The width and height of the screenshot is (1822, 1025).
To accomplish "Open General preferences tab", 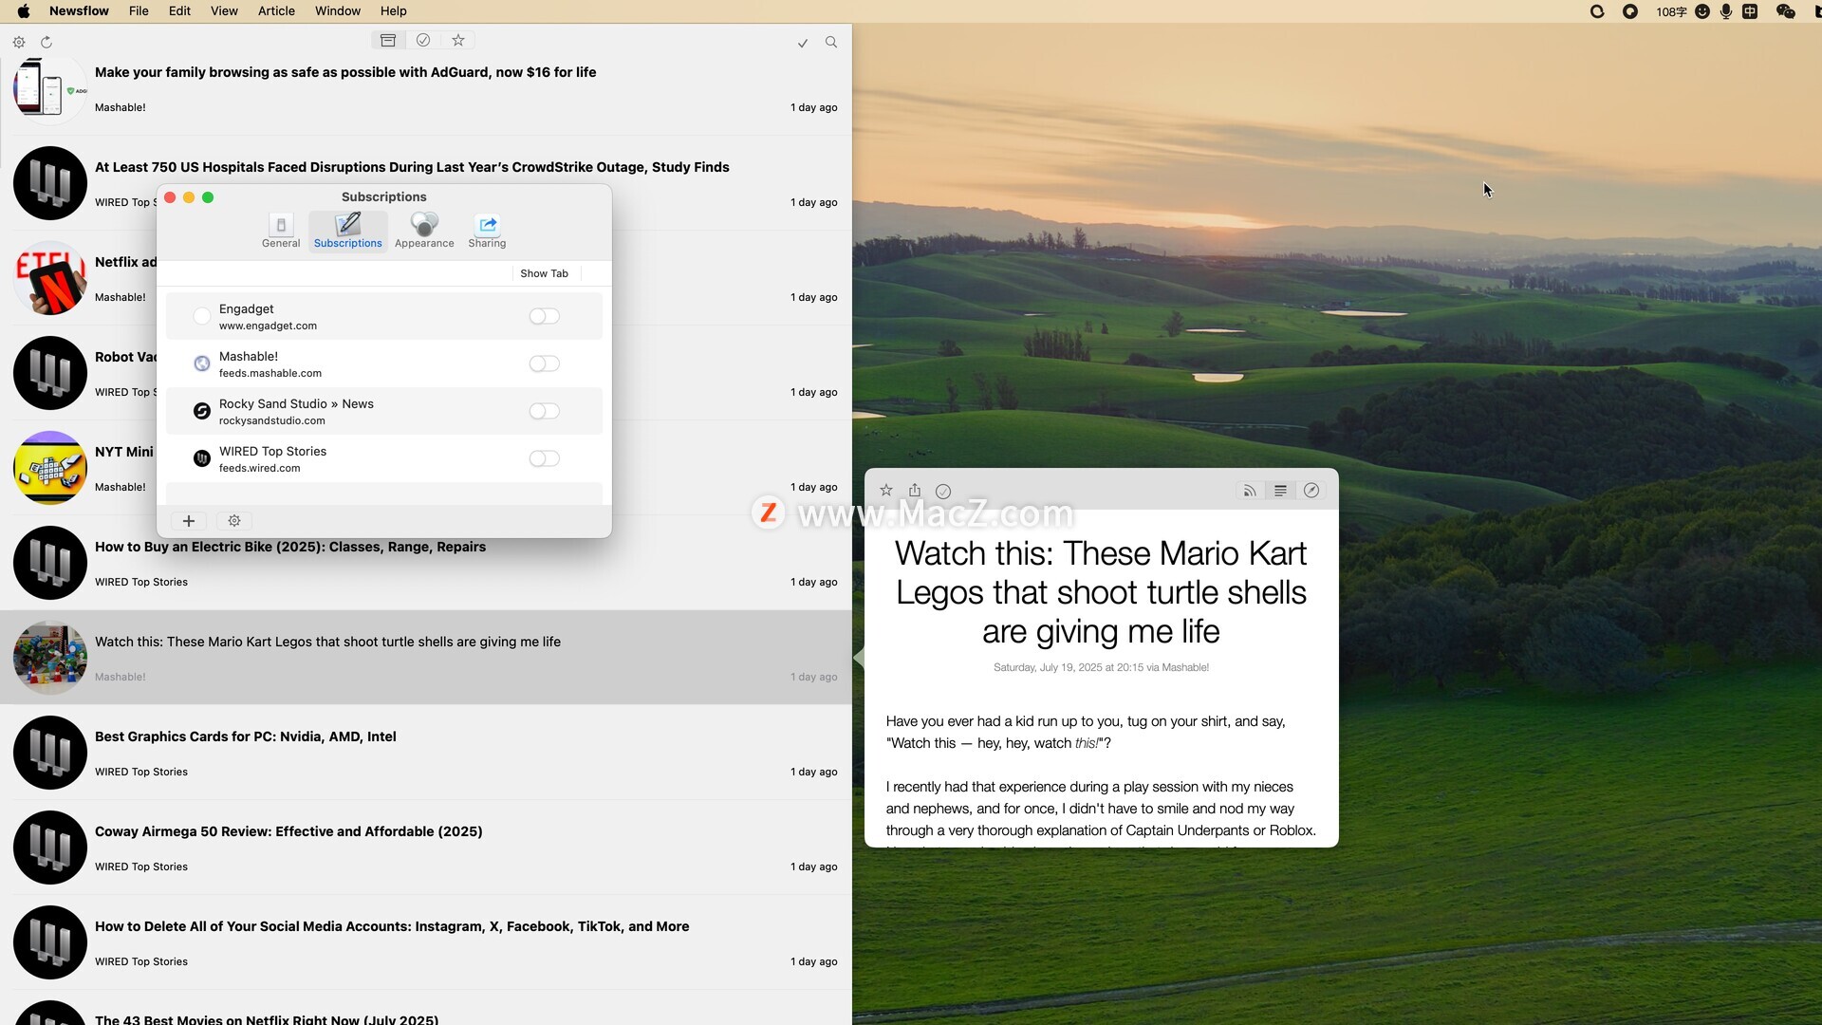I will pyautogui.click(x=281, y=231).
